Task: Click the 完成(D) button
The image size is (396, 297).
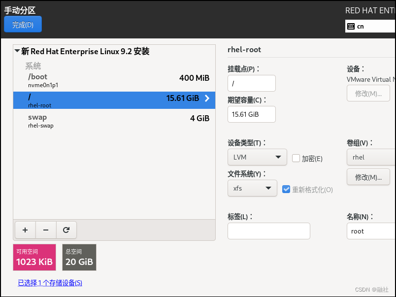Action: tap(23, 24)
